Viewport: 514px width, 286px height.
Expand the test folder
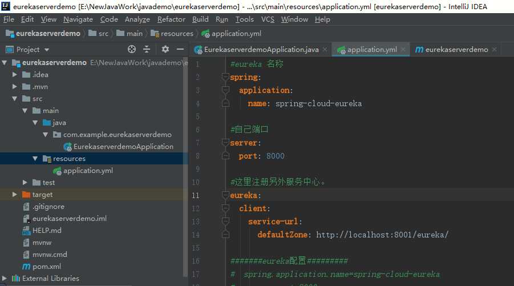pyautogui.click(x=25, y=182)
